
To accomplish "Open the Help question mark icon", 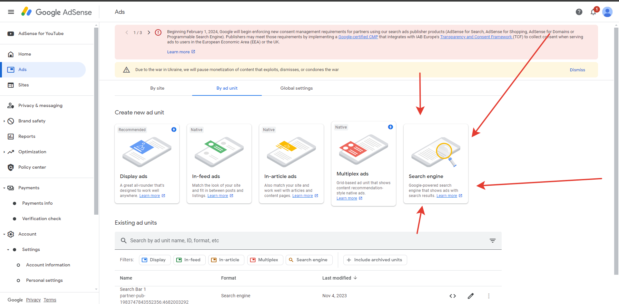I will click(x=579, y=12).
